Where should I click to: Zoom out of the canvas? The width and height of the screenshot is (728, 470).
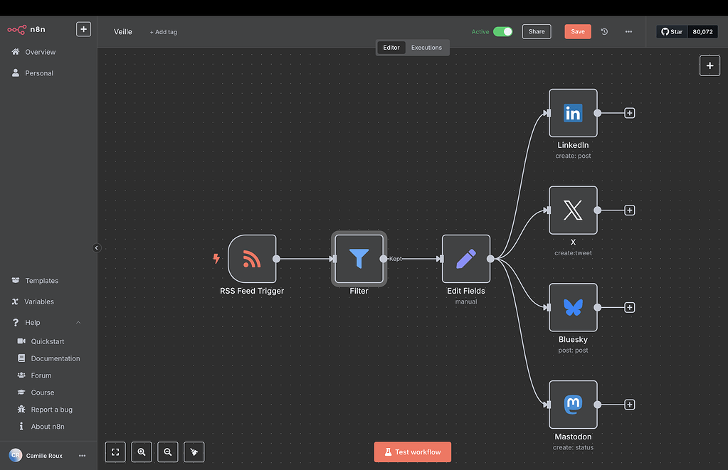pyautogui.click(x=167, y=452)
